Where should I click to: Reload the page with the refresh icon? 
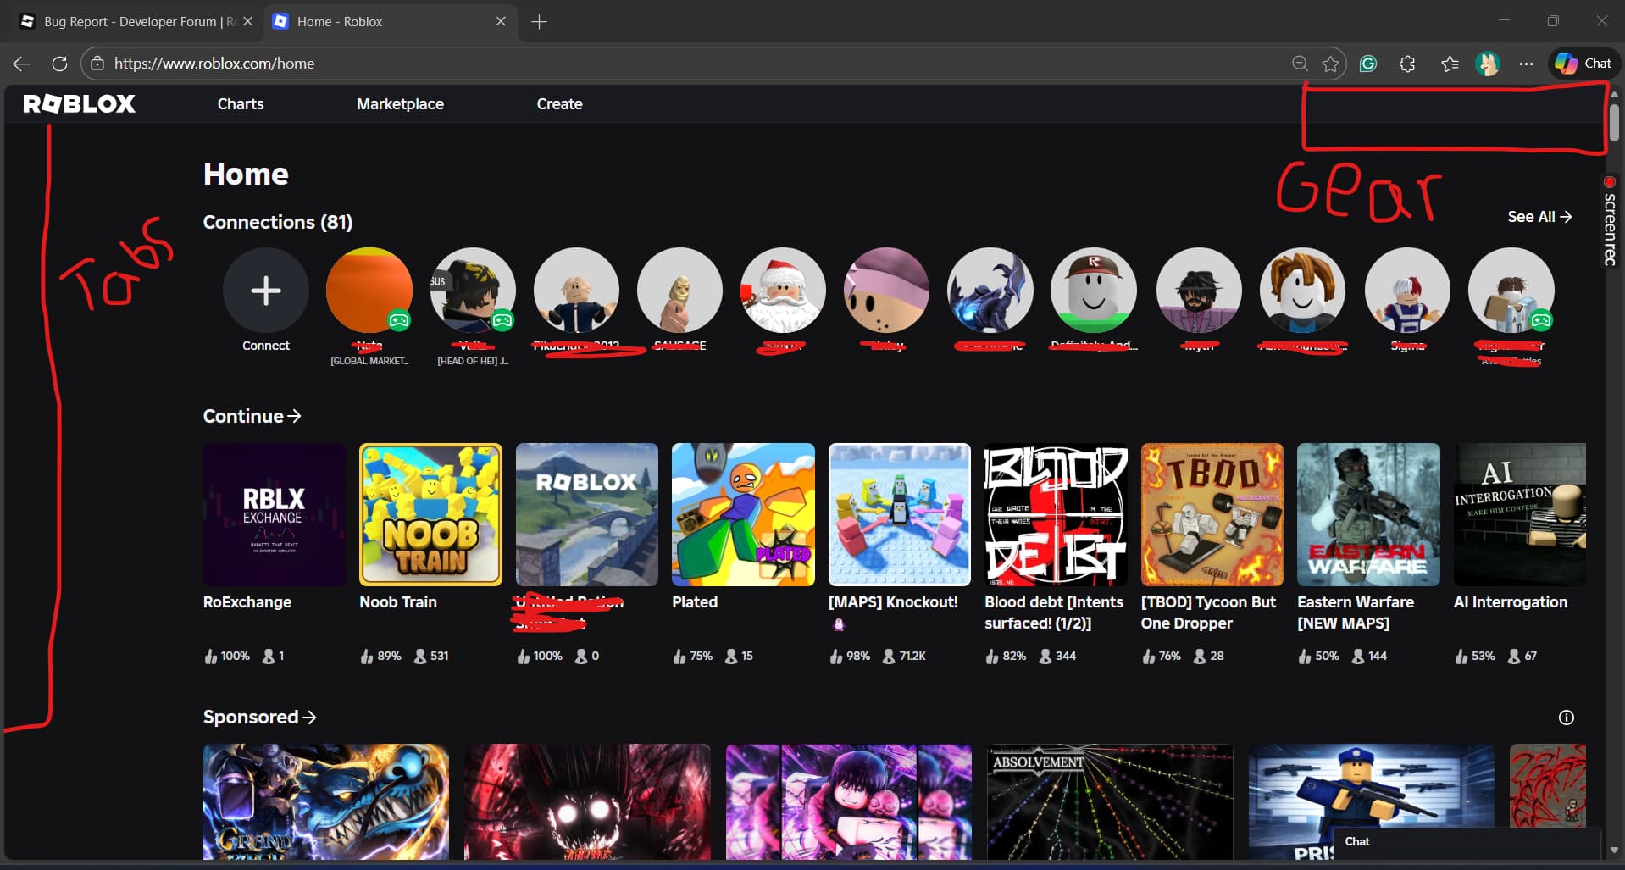59,64
